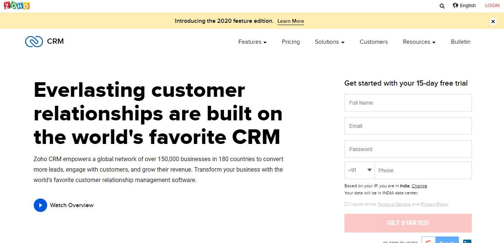Focus the Password input field
Screen dimensions: 504x243
408,149
